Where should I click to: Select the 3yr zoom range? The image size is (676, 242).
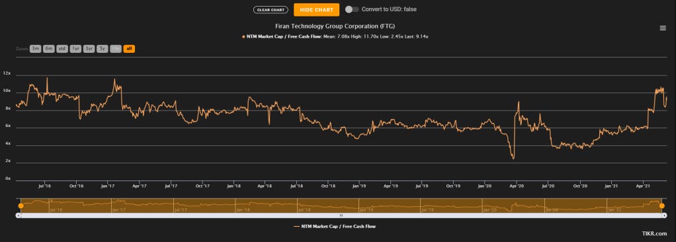89,49
